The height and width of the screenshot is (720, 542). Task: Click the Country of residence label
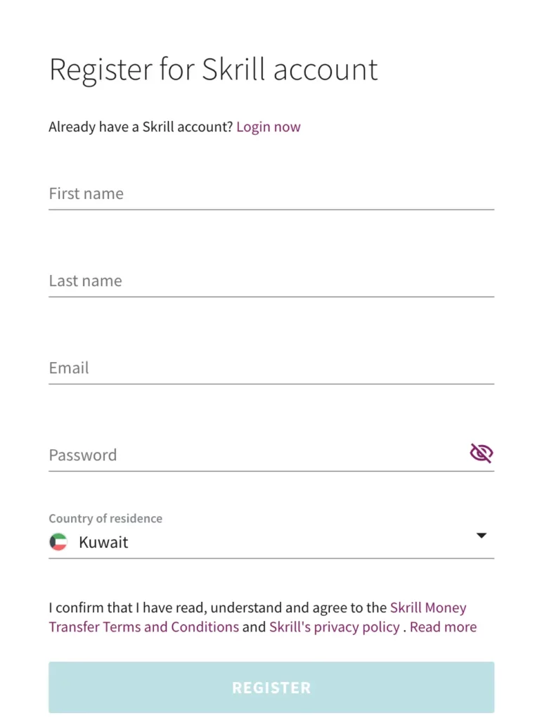105,519
